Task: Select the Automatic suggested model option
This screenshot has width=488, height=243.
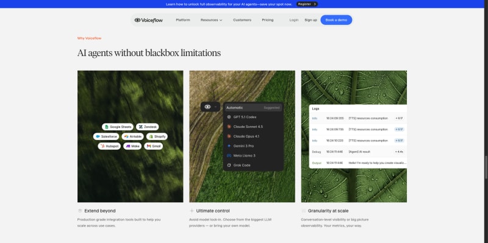Action: pos(253,108)
